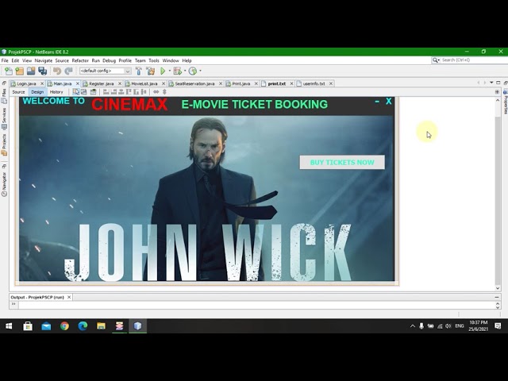This screenshot has height=381, width=508.
Task: Select the E-MOVIE TICKET BOOKING label
Action: click(x=255, y=104)
